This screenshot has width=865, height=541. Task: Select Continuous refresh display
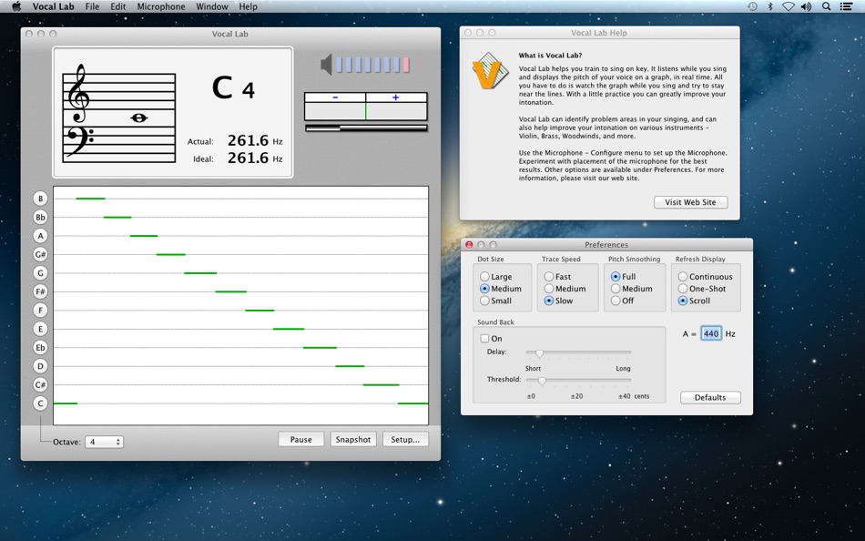pyautogui.click(x=705, y=277)
